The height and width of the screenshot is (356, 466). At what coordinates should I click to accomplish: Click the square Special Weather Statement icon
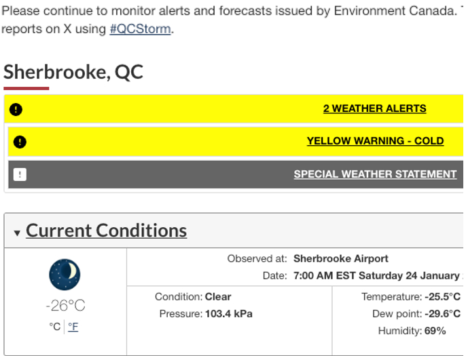click(20, 175)
